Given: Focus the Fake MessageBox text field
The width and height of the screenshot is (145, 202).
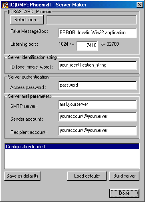Looking at the screenshot, I should point(97,33).
